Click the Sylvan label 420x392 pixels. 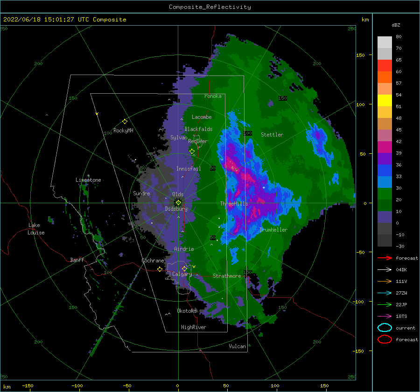coord(179,138)
